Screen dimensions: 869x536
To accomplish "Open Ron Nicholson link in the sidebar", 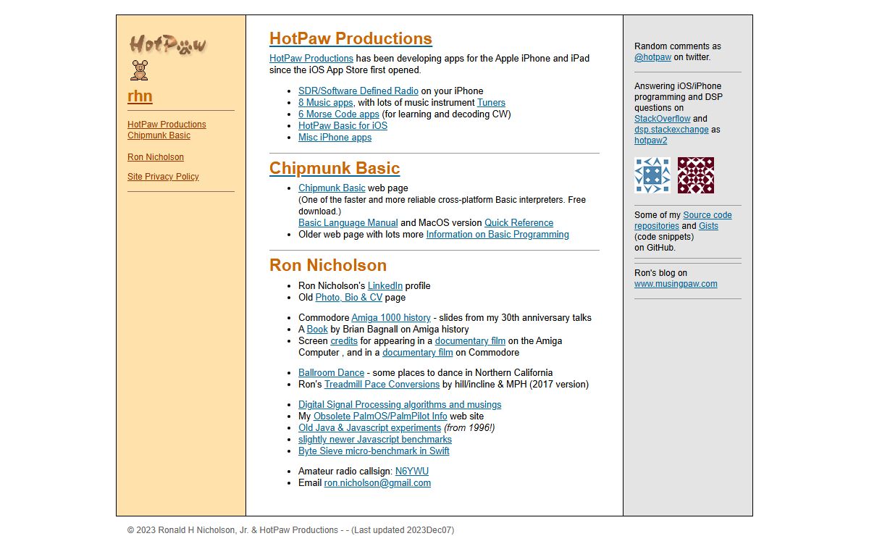I will tap(156, 157).
